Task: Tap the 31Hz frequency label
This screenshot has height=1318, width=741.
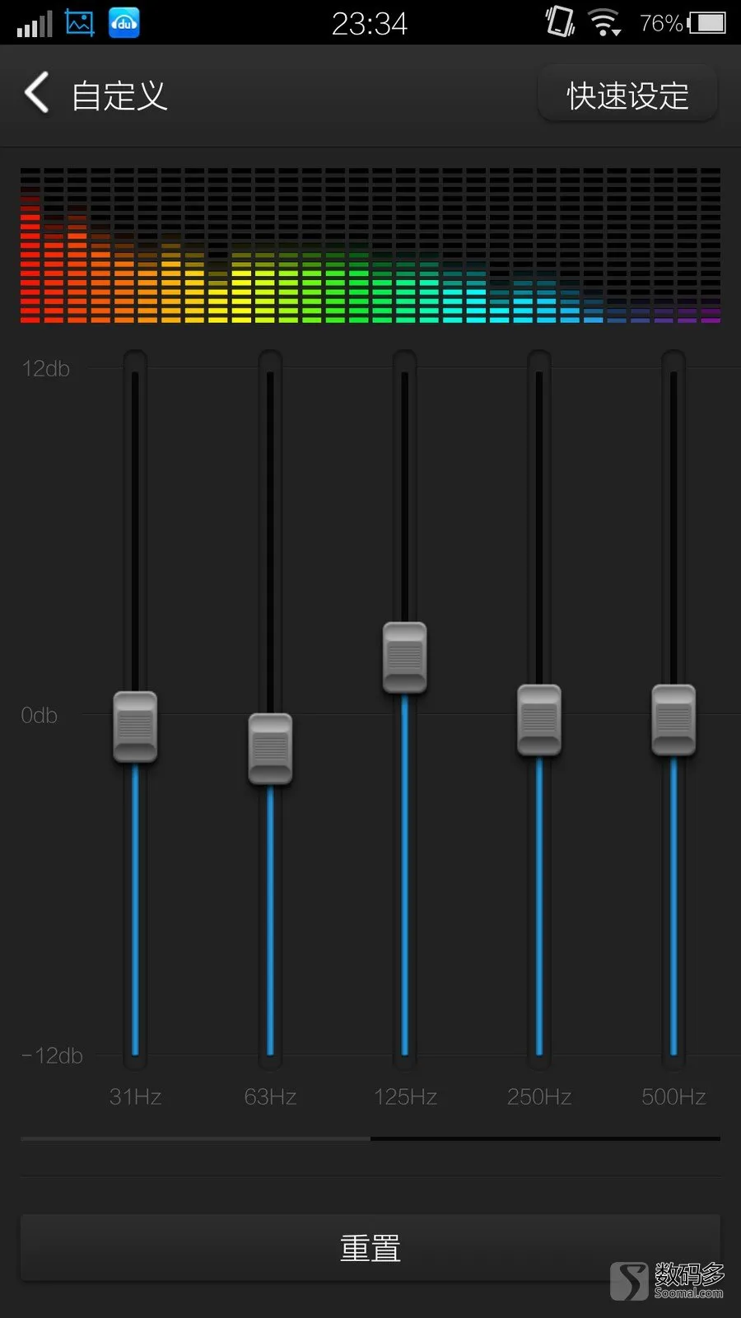Action: click(136, 1097)
